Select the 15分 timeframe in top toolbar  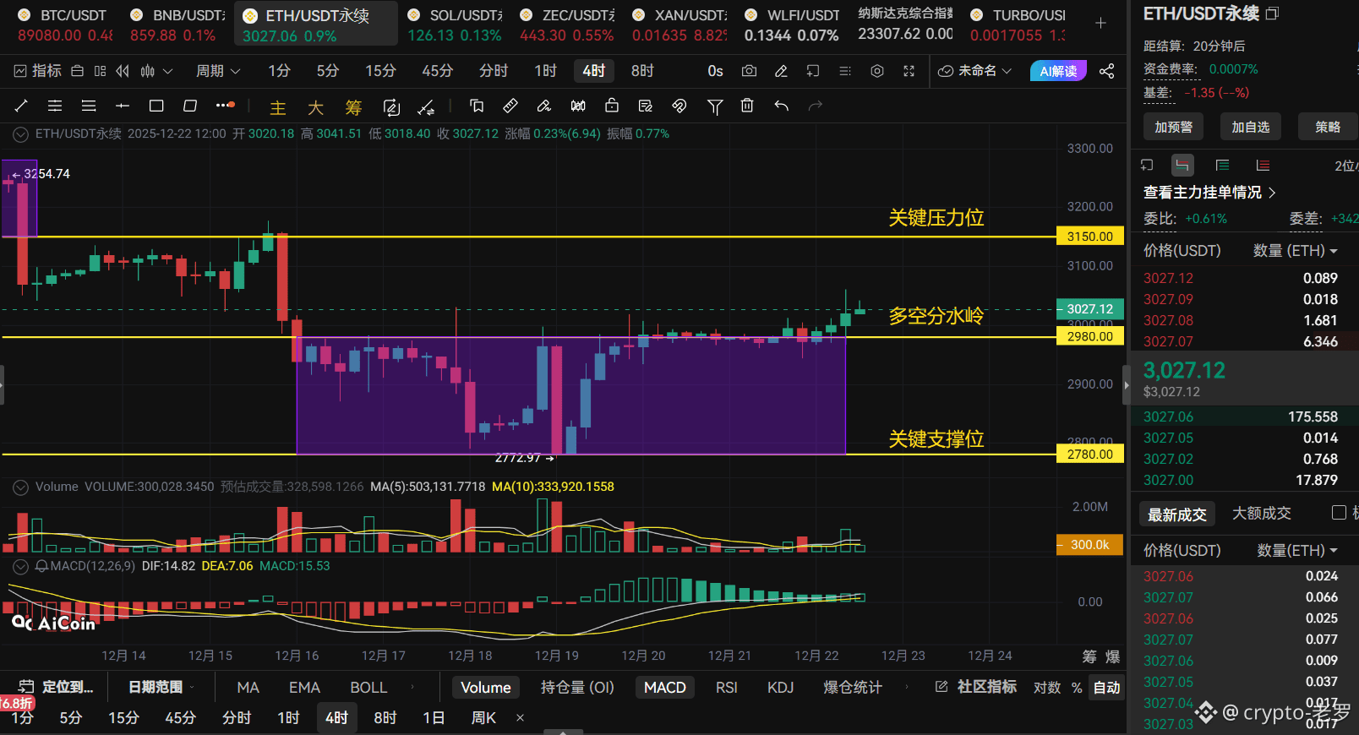click(x=380, y=71)
